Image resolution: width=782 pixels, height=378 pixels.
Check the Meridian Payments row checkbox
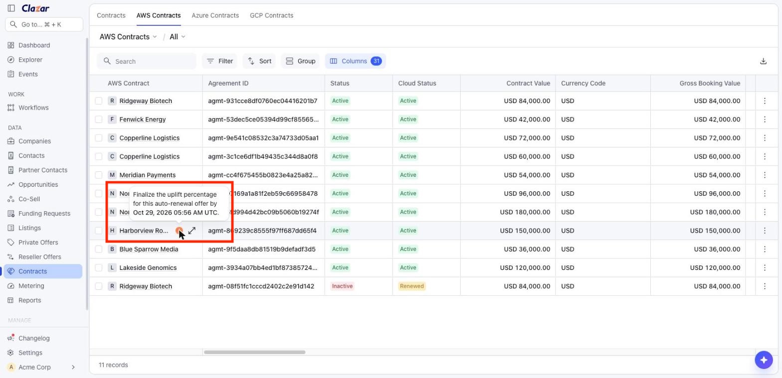click(99, 175)
